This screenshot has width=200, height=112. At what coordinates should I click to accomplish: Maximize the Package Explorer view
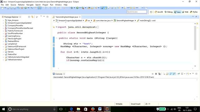pyautogui.click(x=47, y=16)
